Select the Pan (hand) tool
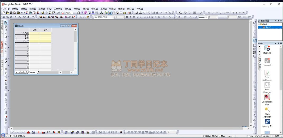Image resolution: width=283 pixels, height=138 pixels. [6, 73]
